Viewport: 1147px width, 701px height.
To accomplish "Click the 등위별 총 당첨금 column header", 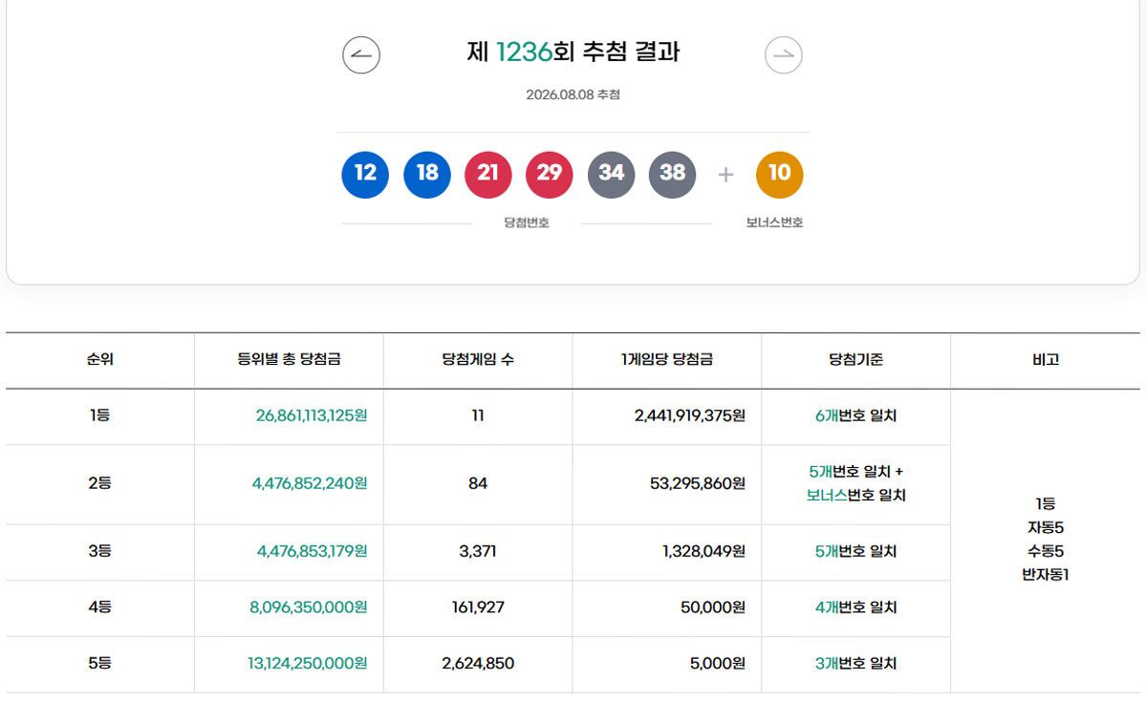I will tap(290, 360).
